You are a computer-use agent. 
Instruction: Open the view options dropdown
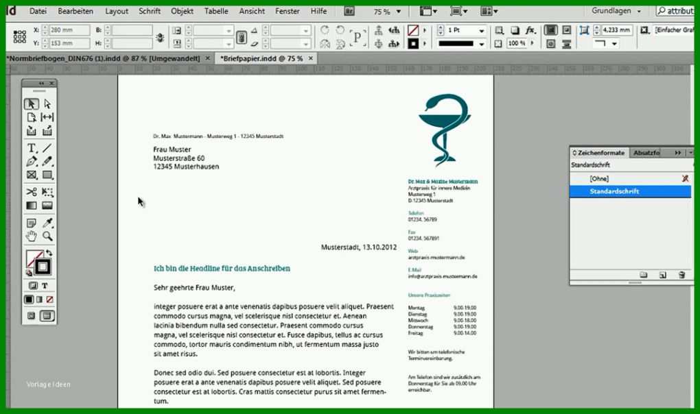428,11
